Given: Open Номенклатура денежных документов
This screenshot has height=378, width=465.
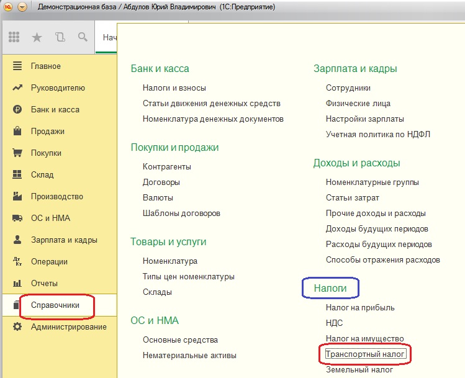Looking at the screenshot, I should (213, 119).
